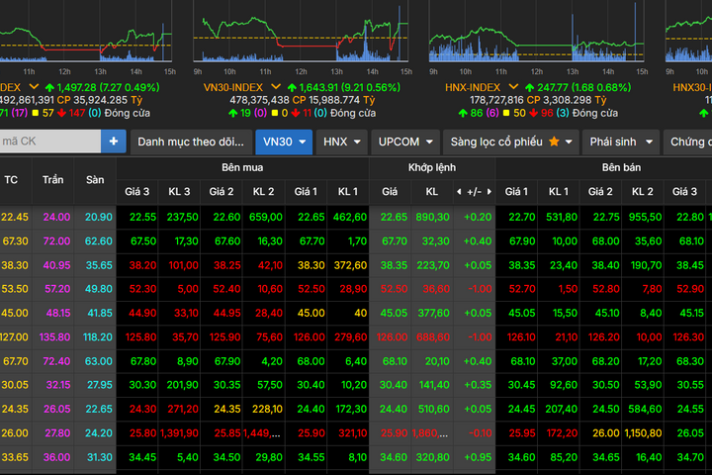Click buy volume 372,60
The height and width of the screenshot is (475, 712).
click(x=350, y=265)
